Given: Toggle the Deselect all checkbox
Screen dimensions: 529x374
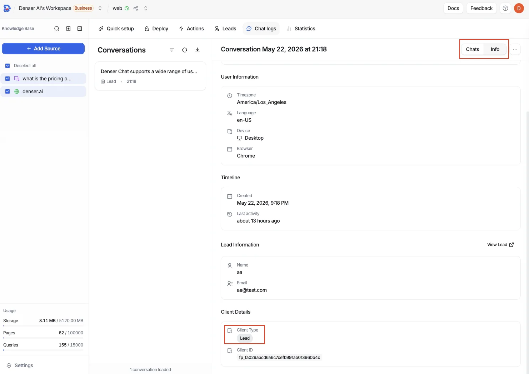Looking at the screenshot, I should [8, 66].
